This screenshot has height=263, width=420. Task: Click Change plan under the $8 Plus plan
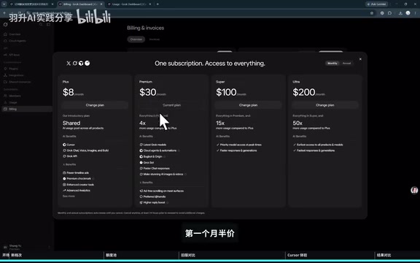click(95, 105)
